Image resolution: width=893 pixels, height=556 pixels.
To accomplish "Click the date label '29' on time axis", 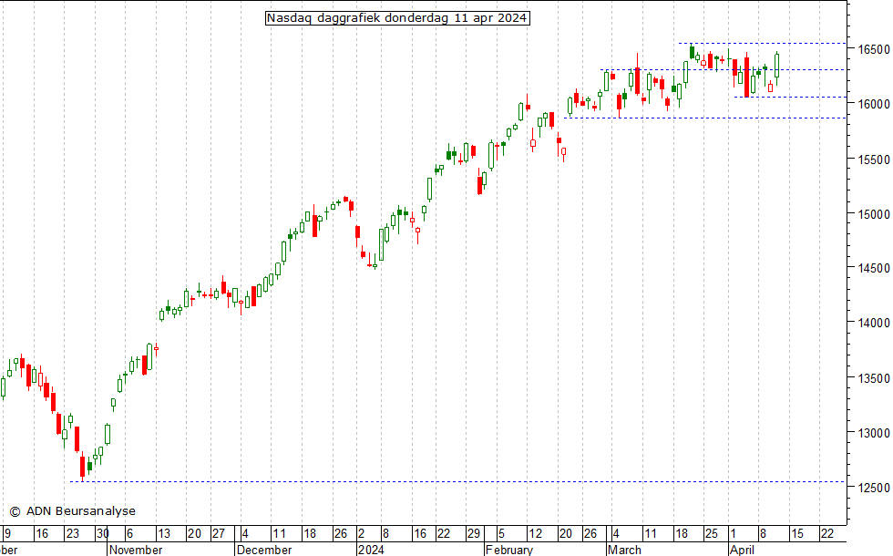I will coord(473,534).
